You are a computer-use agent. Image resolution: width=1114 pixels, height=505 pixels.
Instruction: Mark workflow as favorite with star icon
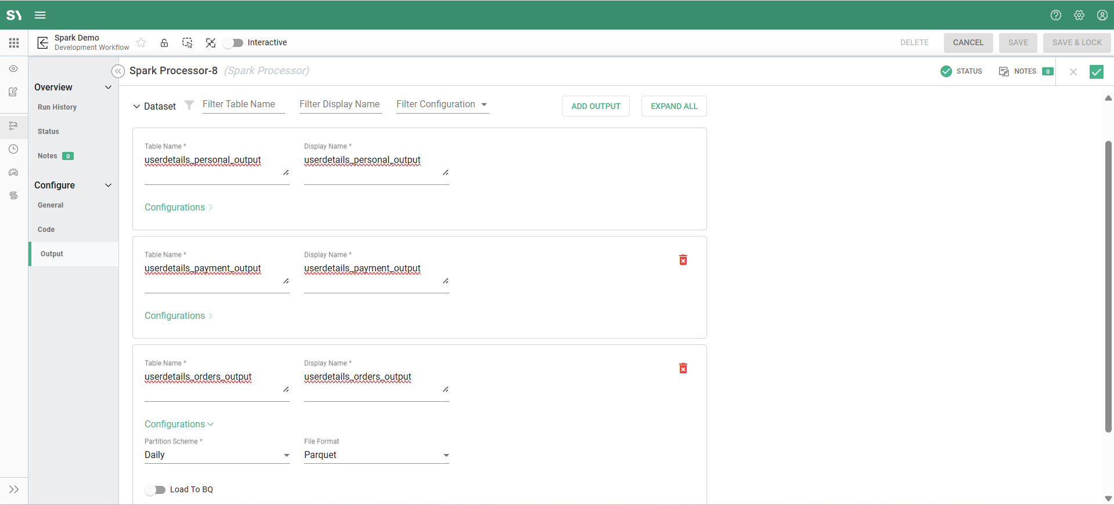[141, 43]
